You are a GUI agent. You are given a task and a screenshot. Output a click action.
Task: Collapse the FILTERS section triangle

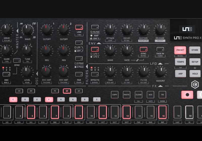[x=87, y=66]
